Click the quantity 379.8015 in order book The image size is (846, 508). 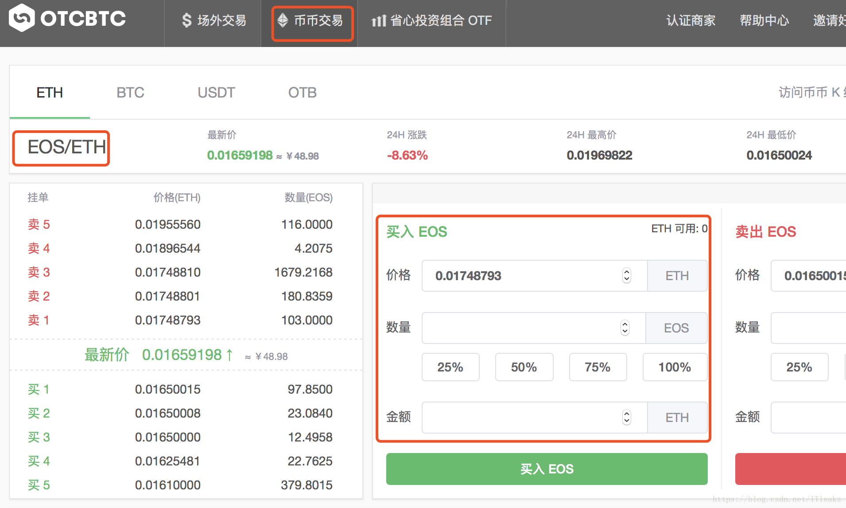click(x=307, y=485)
